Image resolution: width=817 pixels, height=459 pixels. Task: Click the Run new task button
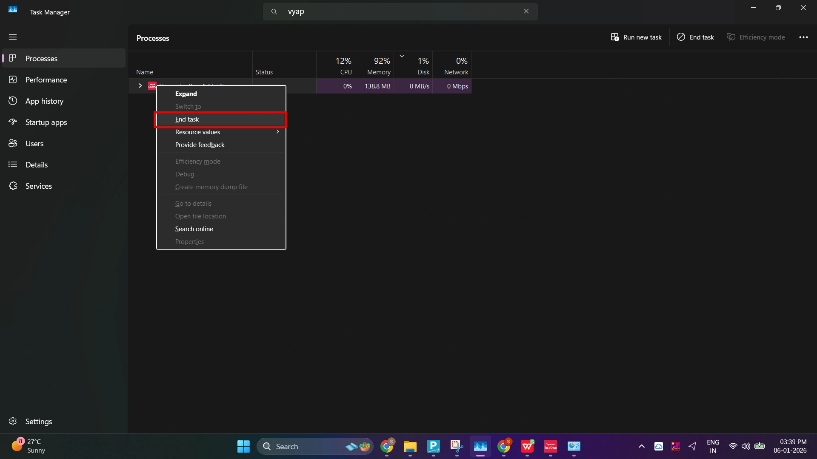(x=636, y=37)
